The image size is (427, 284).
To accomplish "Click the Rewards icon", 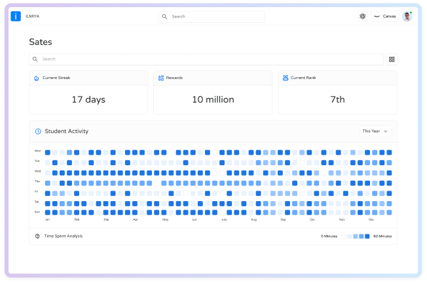I will pos(160,78).
